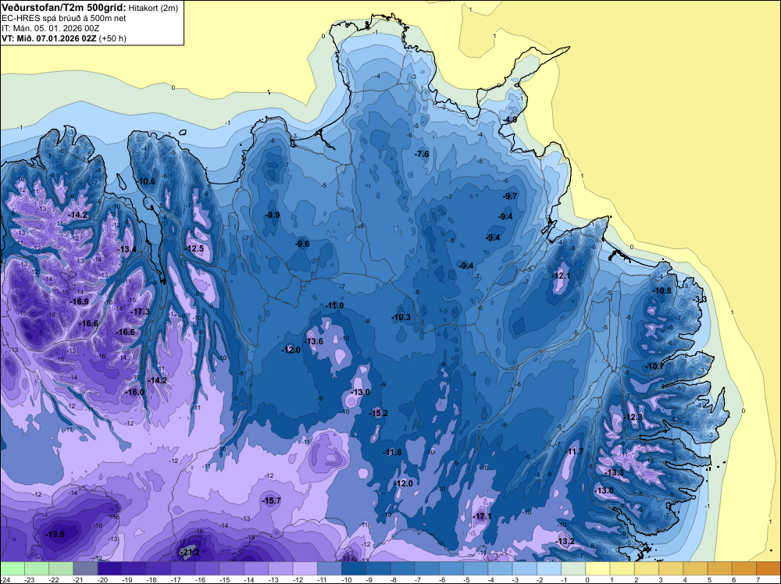This screenshot has width=781, height=584.
Task: Pick the dark blue legend swatch starting at -10
Action: pyautogui.click(x=354, y=568)
